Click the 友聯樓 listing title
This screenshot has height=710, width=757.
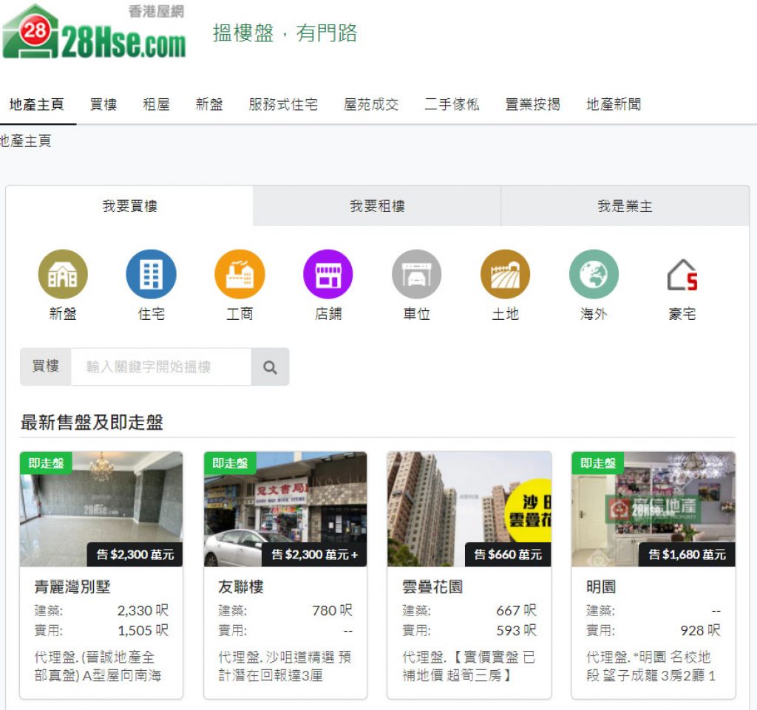tap(241, 587)
